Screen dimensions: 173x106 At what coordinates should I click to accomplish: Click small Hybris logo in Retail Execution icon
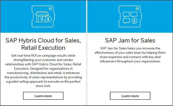coord(50,8)
